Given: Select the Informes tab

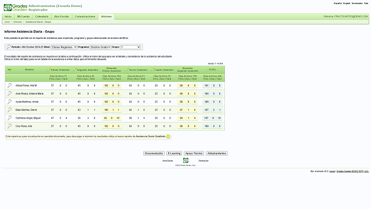Looking at the screenshot, I should coord(106,16).
